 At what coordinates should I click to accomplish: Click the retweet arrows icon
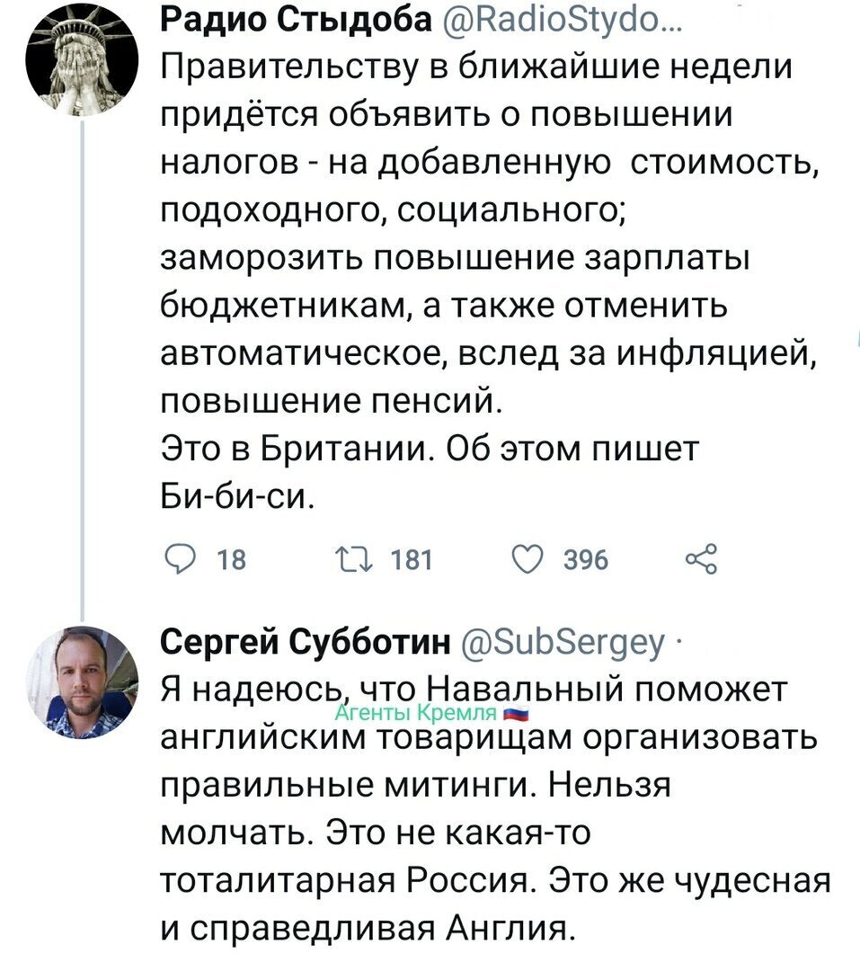click(353, 559)
